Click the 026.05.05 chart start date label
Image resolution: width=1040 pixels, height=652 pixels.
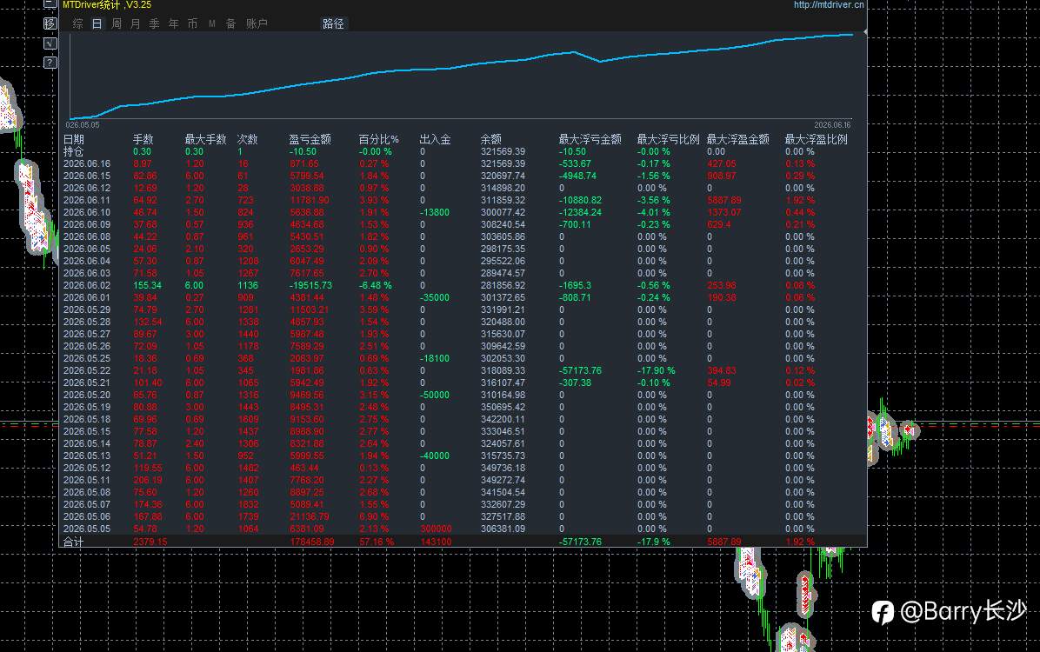click(83, 124)
